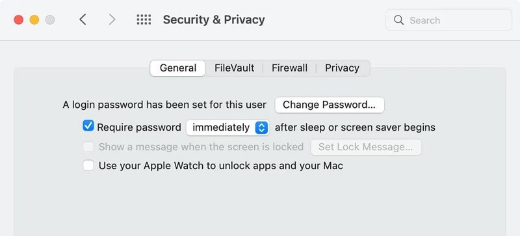
Task: Open the Privacy tab
Action: [x=342, y=68]
